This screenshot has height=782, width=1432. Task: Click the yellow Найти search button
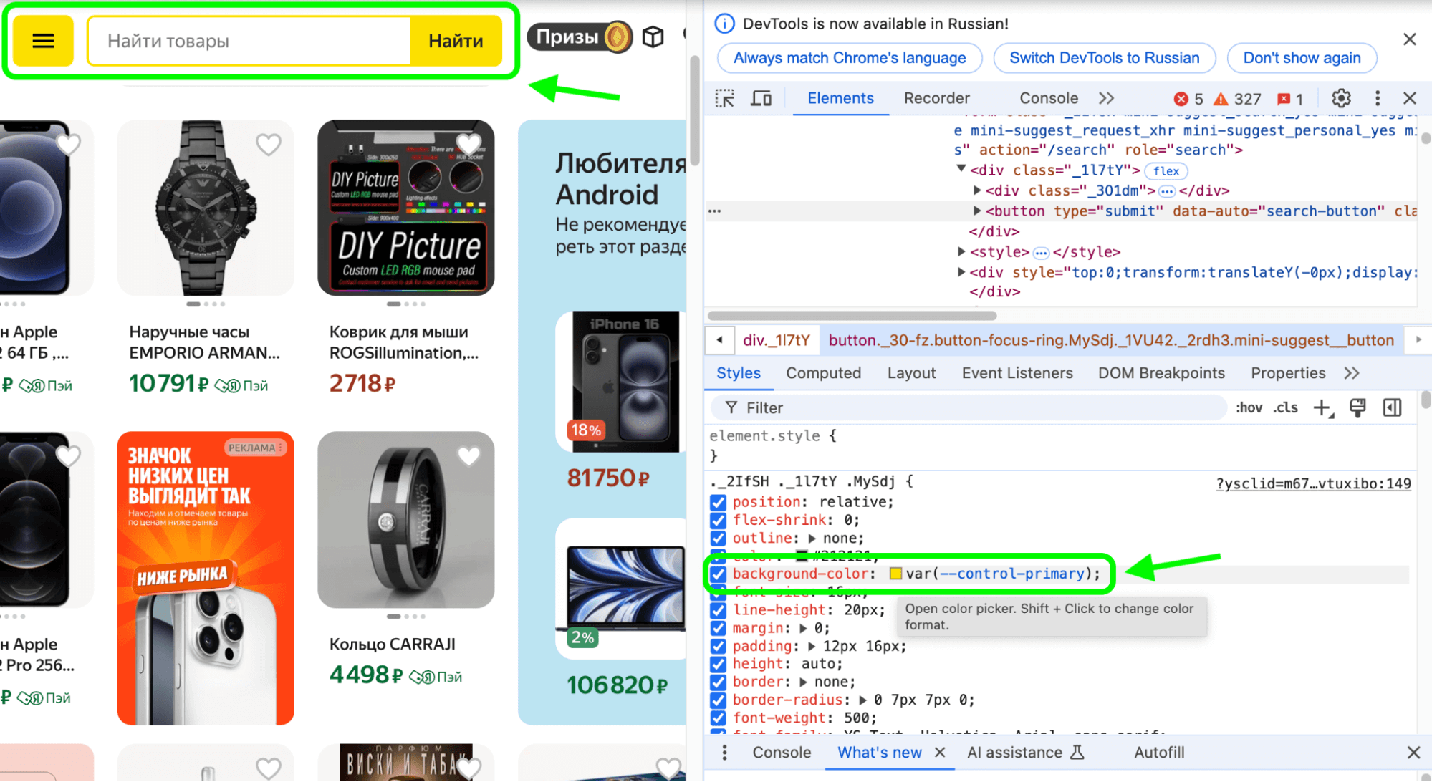[456, 41]
